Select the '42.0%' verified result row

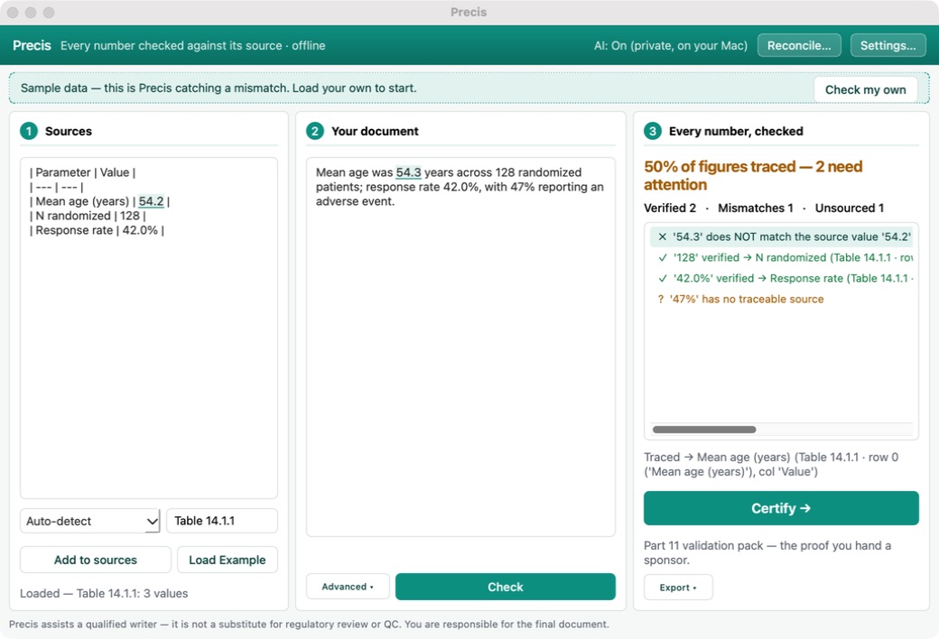781,278
